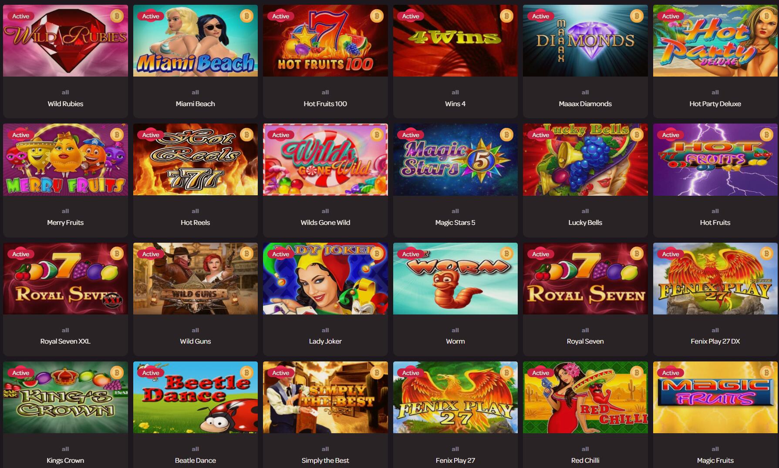Click the Bitcoin coin icon on Miami Beach
The height and width of the screenshot is (468, 779).
point(246,16)
